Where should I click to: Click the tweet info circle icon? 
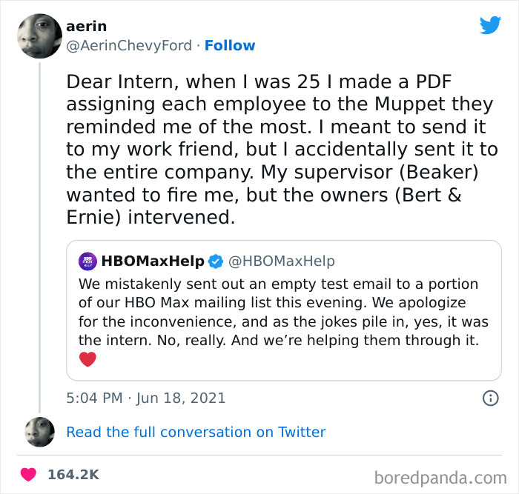click(x=490, y=398)
